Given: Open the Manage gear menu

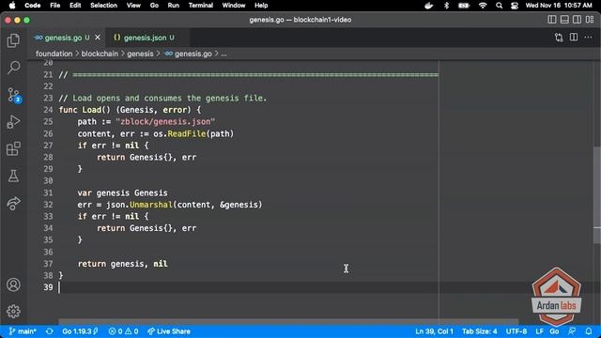Looking at the screenshot, I should [13, 311].
